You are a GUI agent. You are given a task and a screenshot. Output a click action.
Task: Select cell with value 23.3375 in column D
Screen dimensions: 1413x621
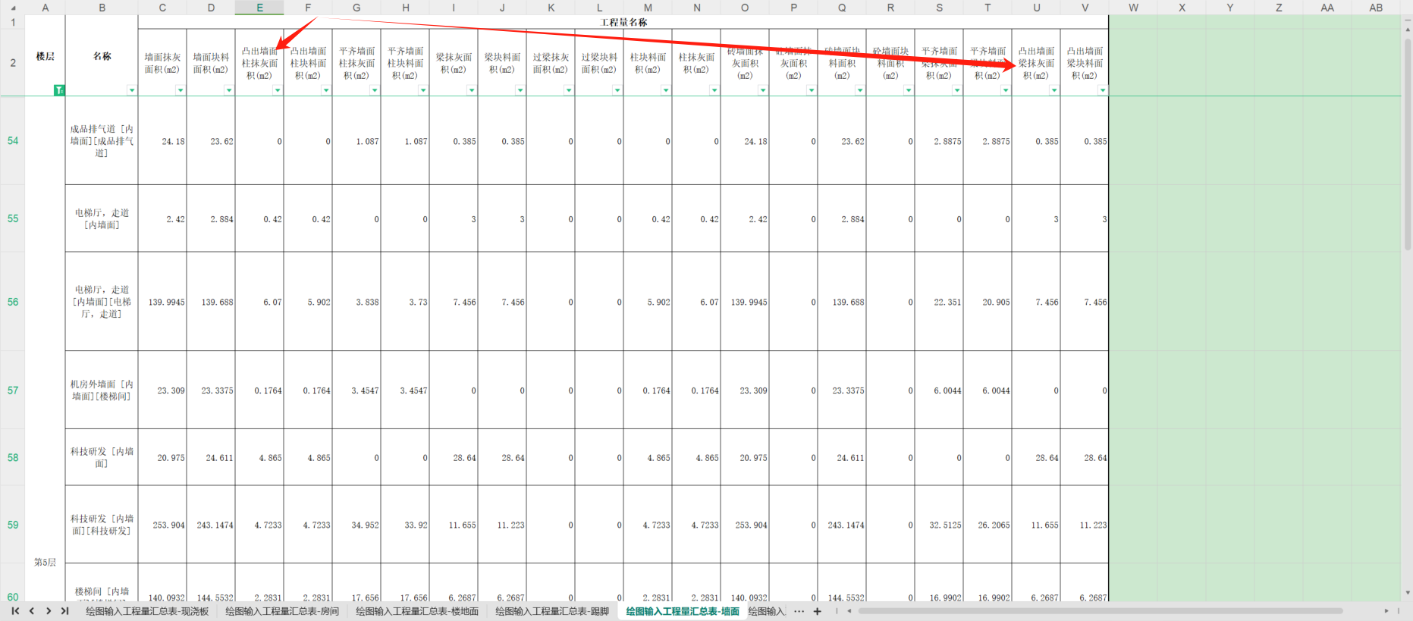coord(211,390)
